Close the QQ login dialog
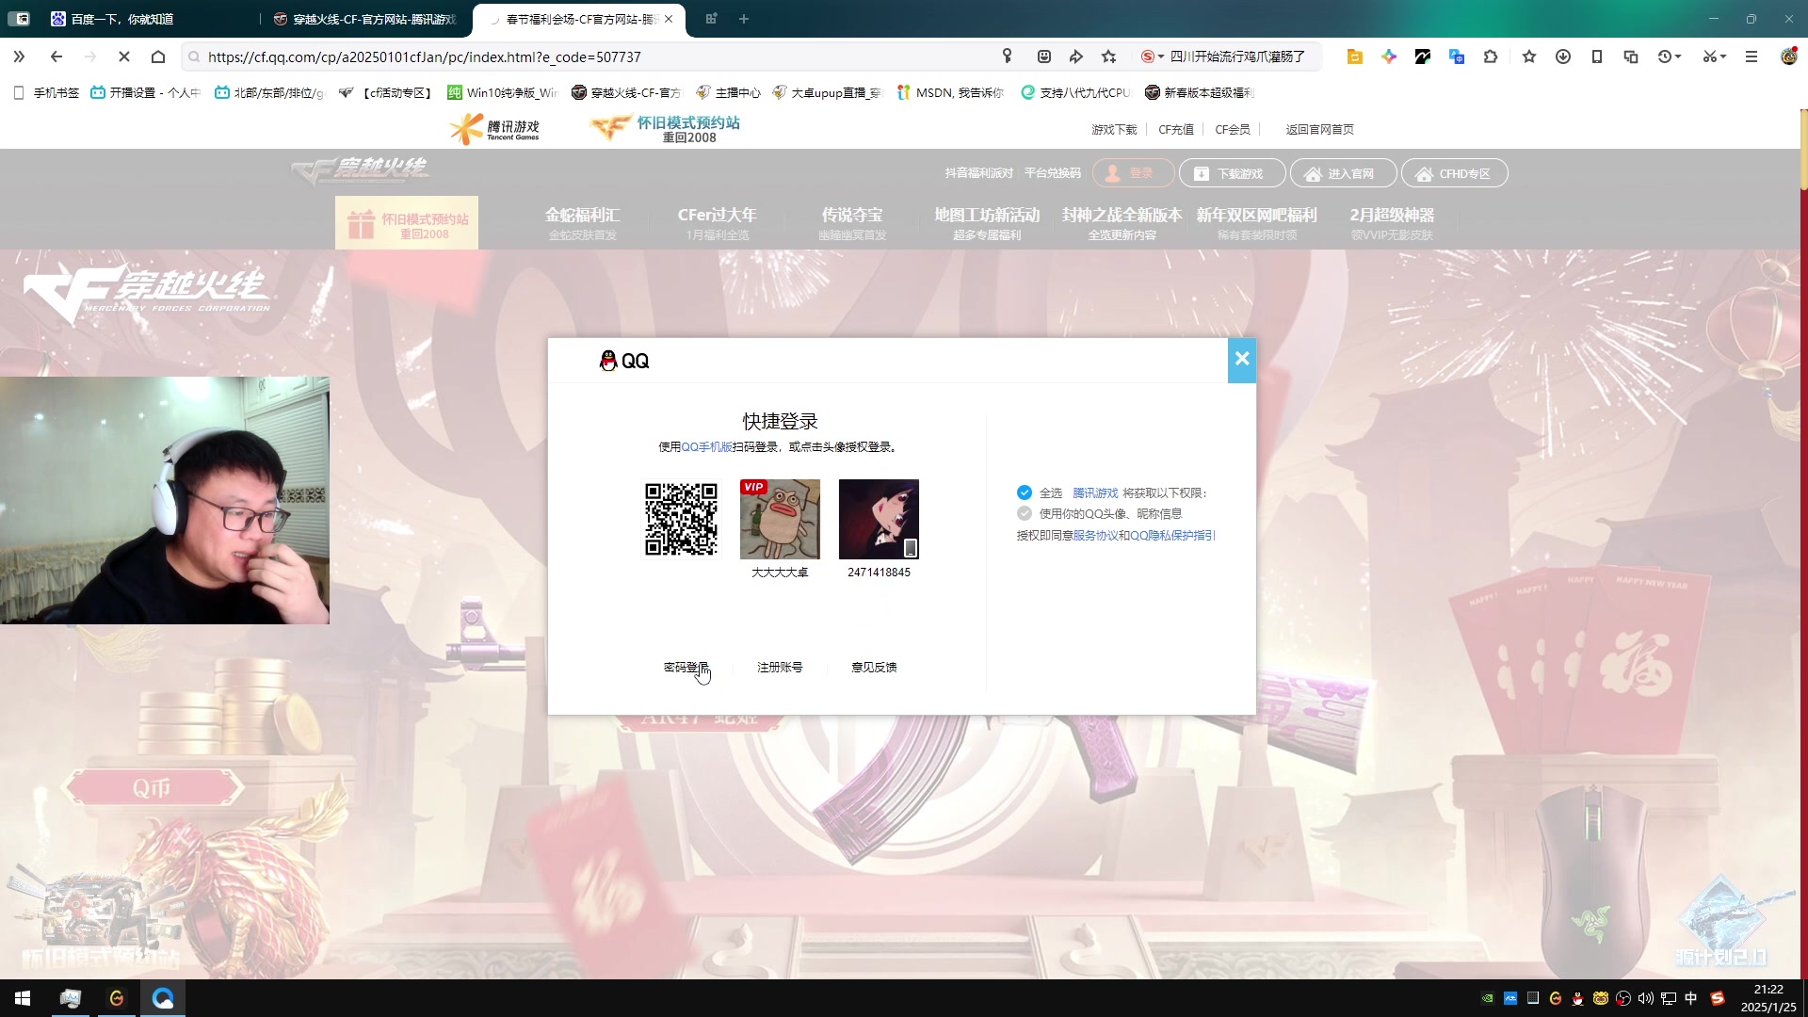The height and width of the screenshot is (1017, 1808). pos(1242,359)
